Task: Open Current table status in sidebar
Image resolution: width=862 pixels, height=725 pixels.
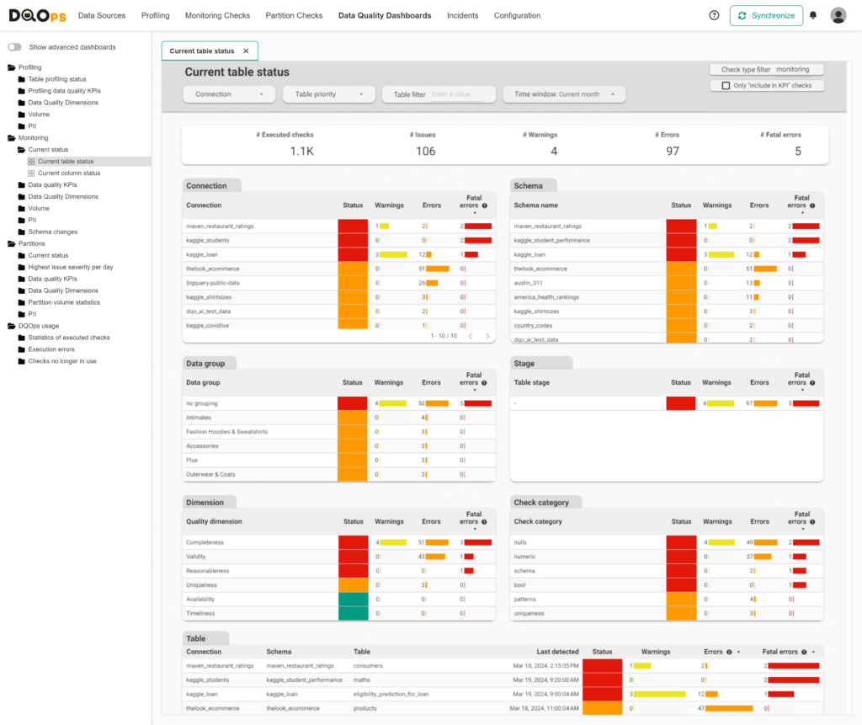Action: click(x=66, y=162)
